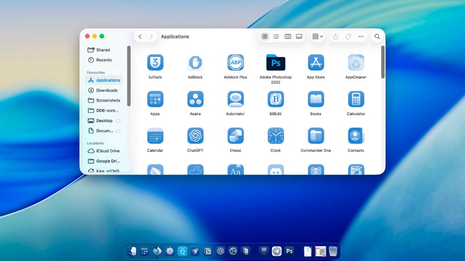Switch to column view
The image size is (465, 261).
tap(288, 36)
